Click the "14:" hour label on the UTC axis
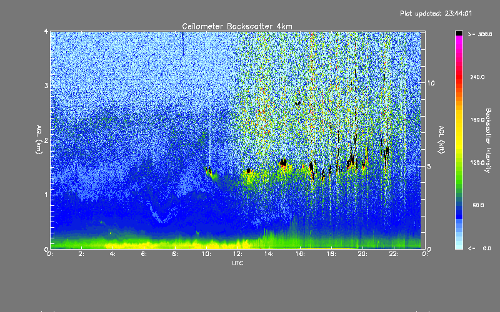 (269, 254)
